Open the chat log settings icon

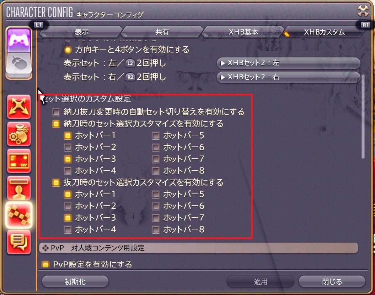point(19,242)
